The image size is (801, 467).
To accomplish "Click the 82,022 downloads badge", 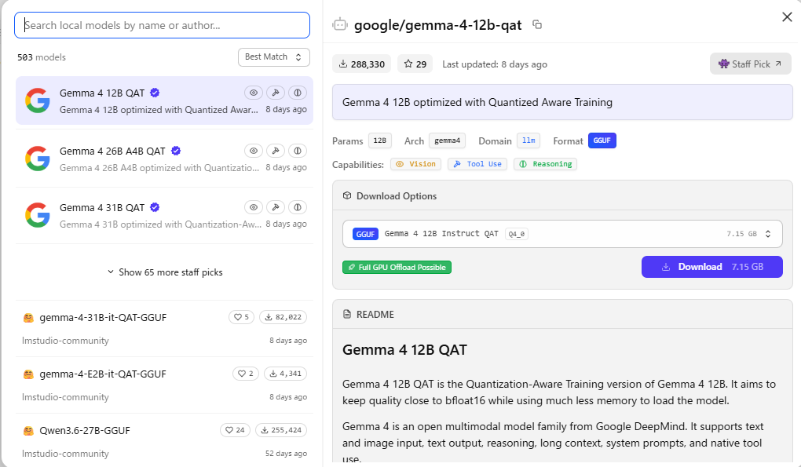I will [283, 317].
